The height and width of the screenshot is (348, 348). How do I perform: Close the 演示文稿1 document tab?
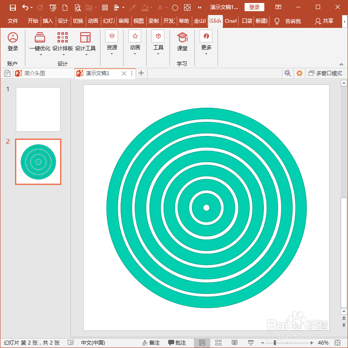(124, 73)
